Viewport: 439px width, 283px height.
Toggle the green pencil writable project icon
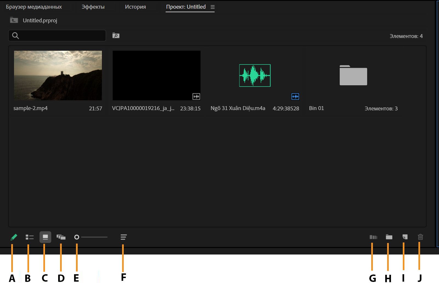click(x=14, y=237)
